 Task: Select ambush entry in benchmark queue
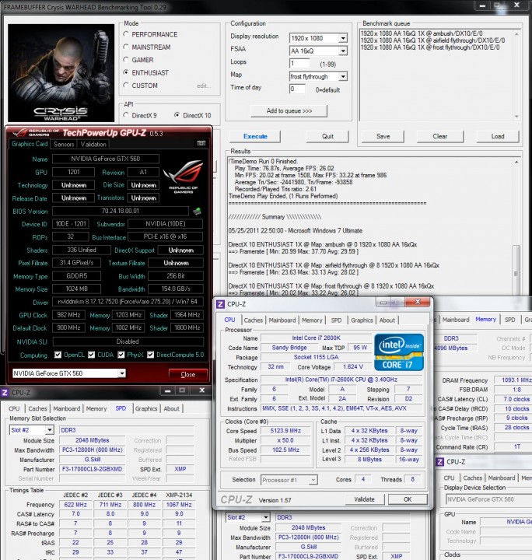[x=422, y=33]
